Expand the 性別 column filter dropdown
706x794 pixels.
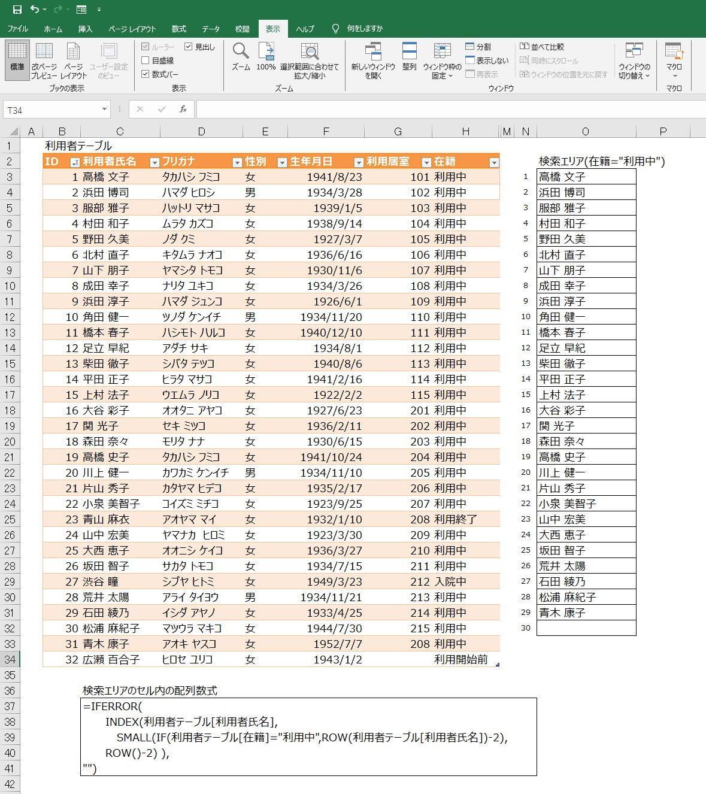[282, 162]
